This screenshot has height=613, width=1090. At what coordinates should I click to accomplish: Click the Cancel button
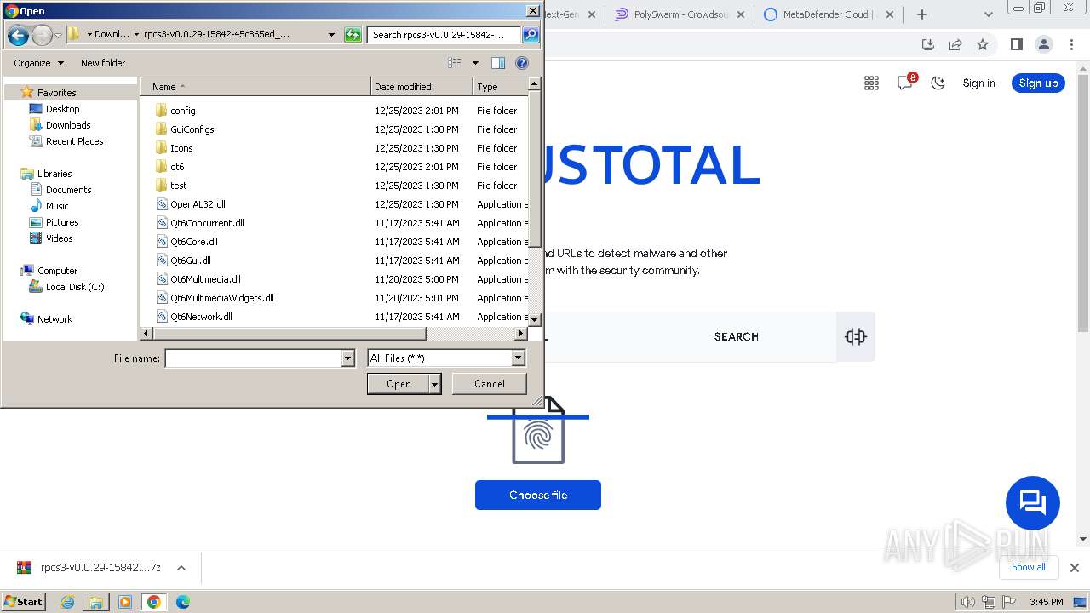[490, 384]
